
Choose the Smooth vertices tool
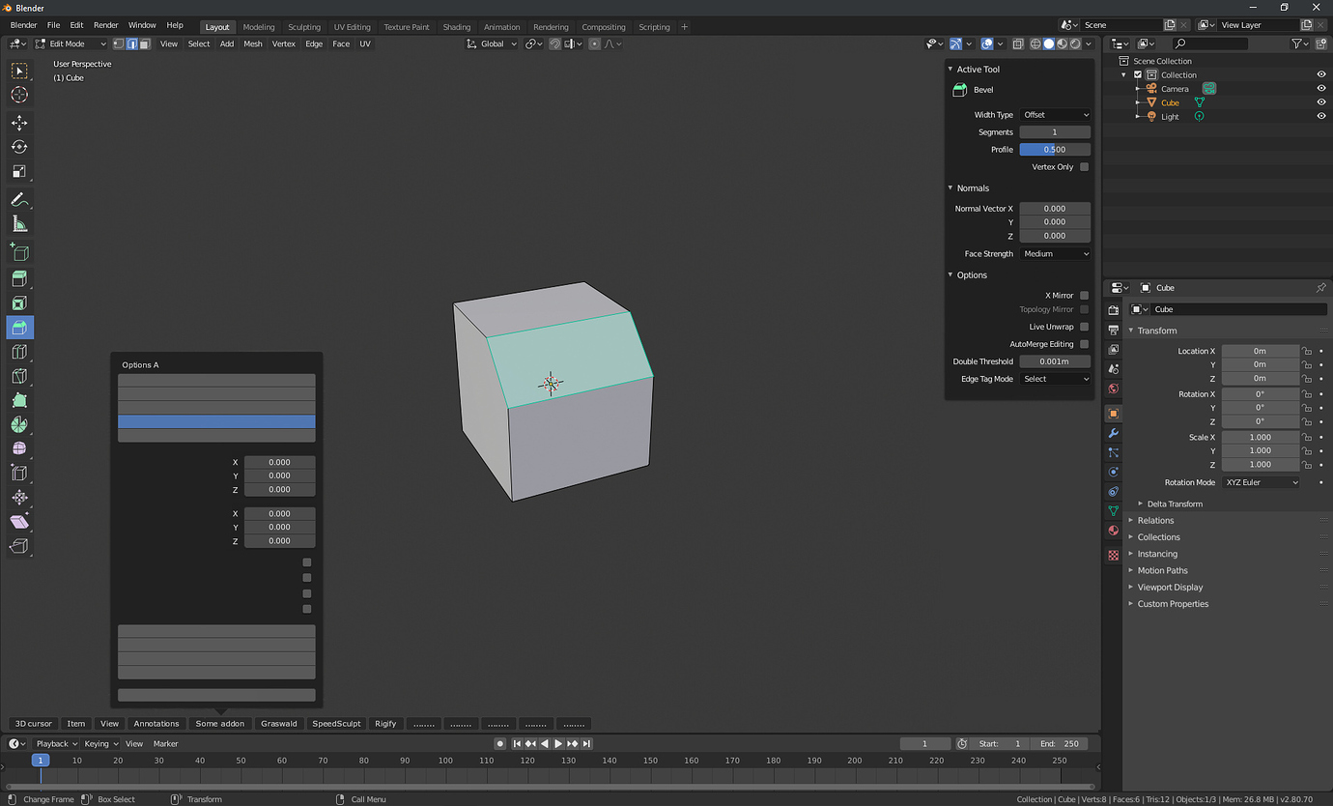click(19, 448)
